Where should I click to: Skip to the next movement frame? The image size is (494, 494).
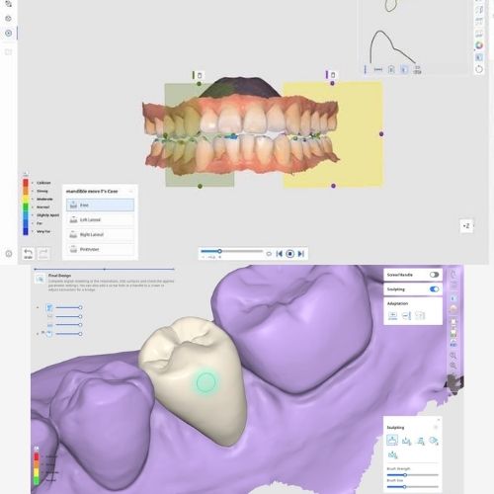pos(301,254)
